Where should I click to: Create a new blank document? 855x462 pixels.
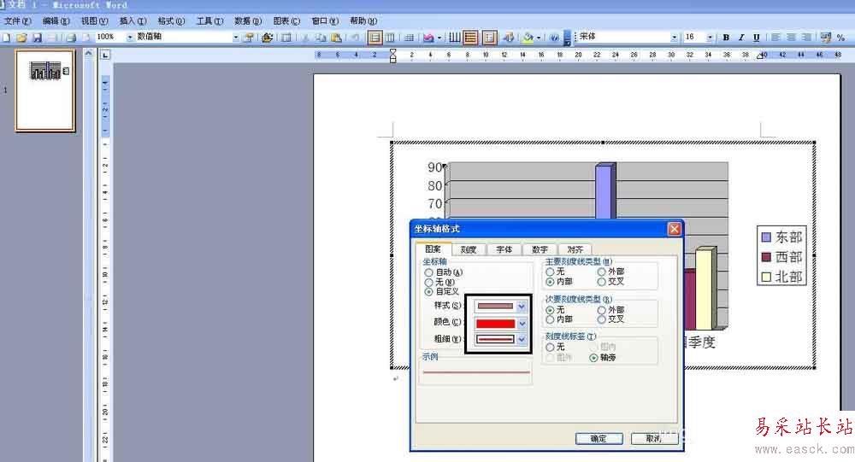click(x=6, y=38)
